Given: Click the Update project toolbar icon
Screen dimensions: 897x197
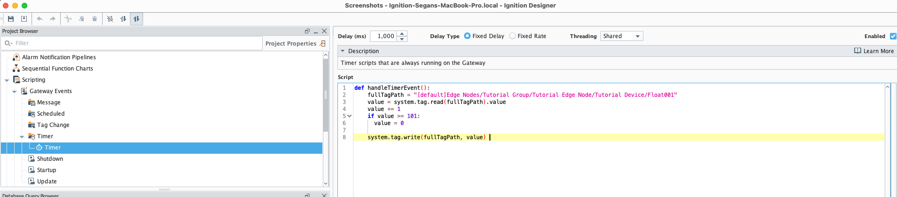Looking at the screenshot, I should (24, 19).
